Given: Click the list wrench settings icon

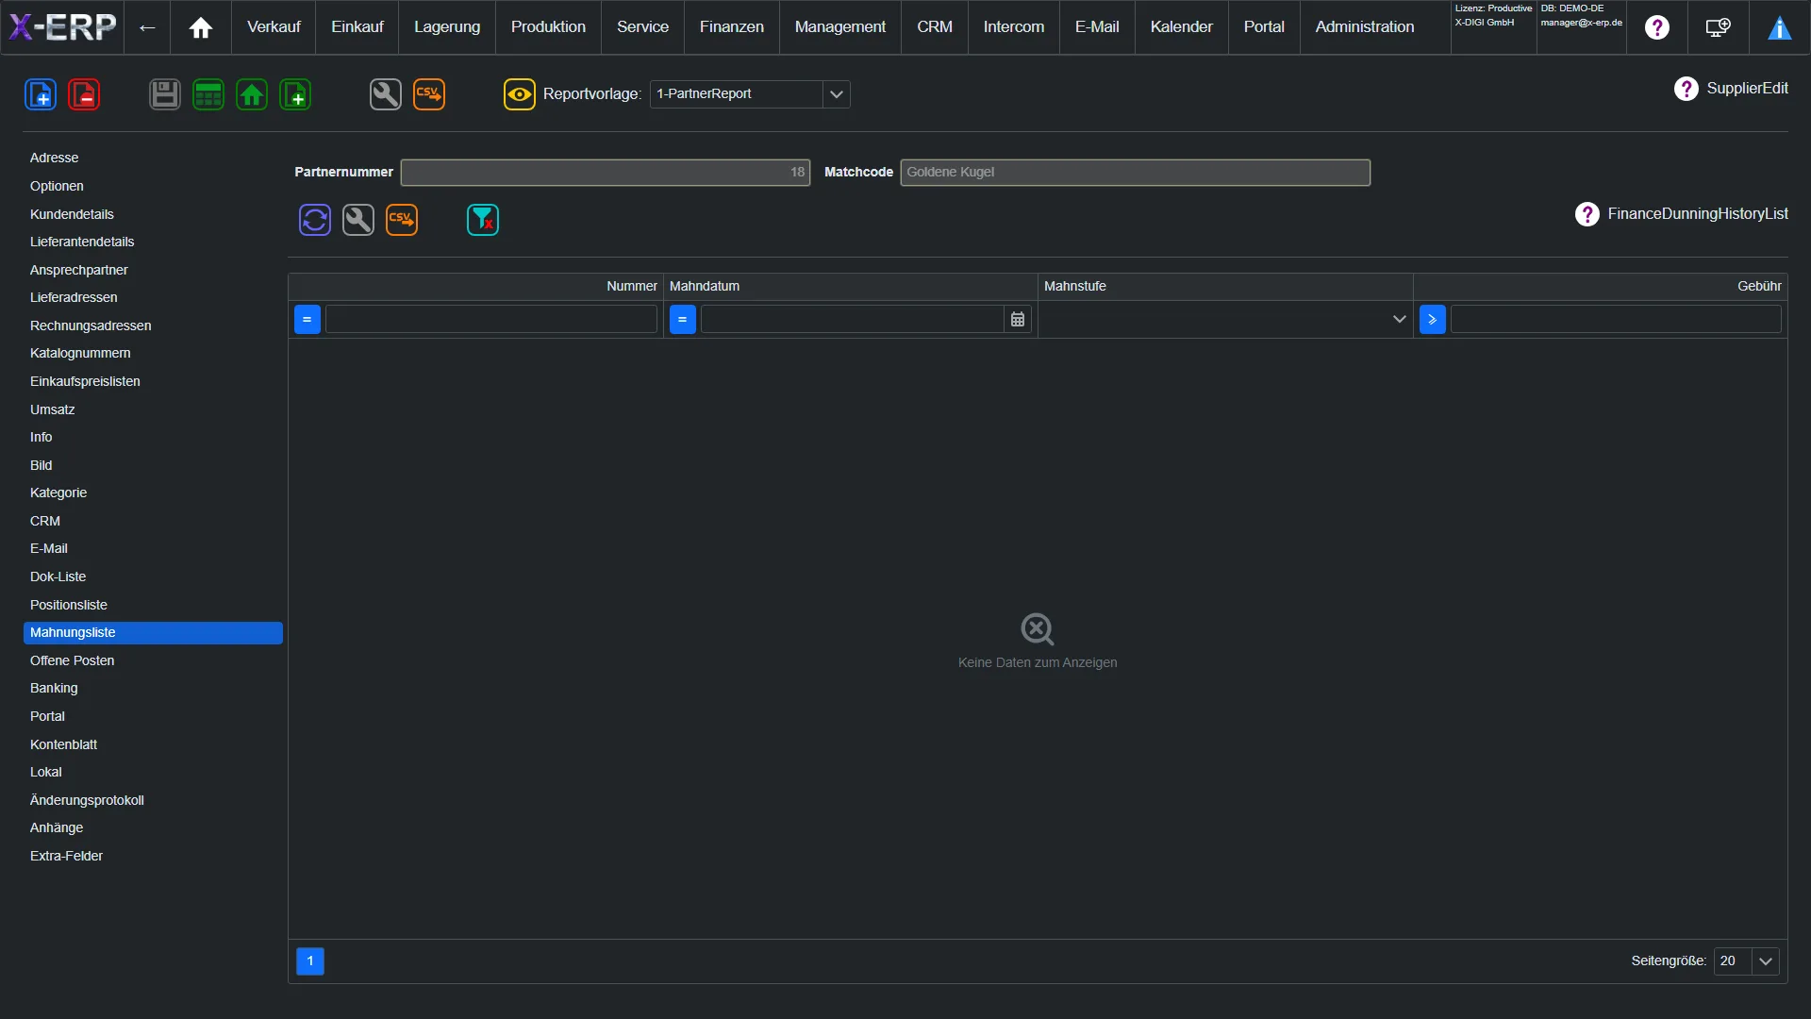Looking at the screenshot, I should pyautogui.click(x=358, y=220).
